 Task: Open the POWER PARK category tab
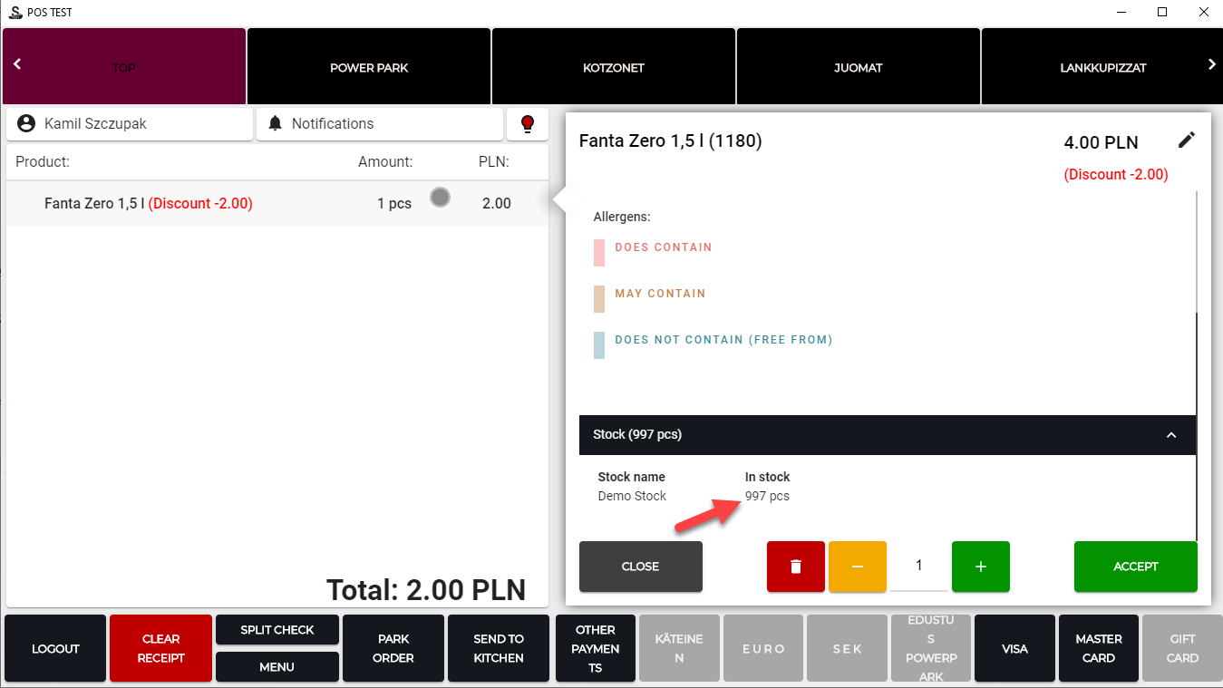[x=369, y=67]
